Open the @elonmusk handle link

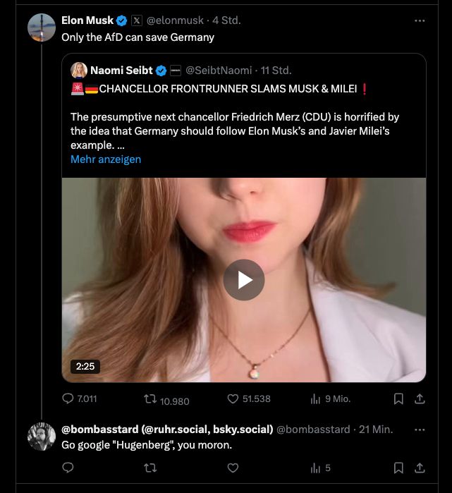pyautogui.click(x=176, y=20)
